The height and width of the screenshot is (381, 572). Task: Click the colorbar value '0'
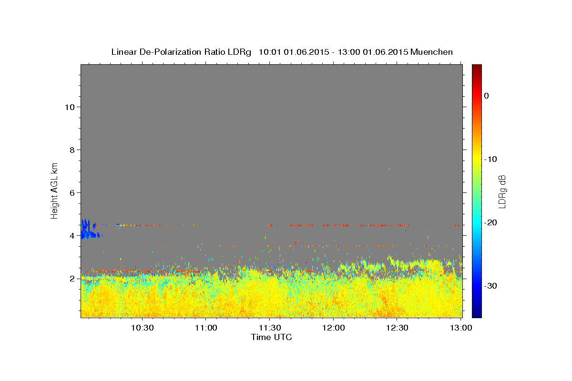pos(487,96)
